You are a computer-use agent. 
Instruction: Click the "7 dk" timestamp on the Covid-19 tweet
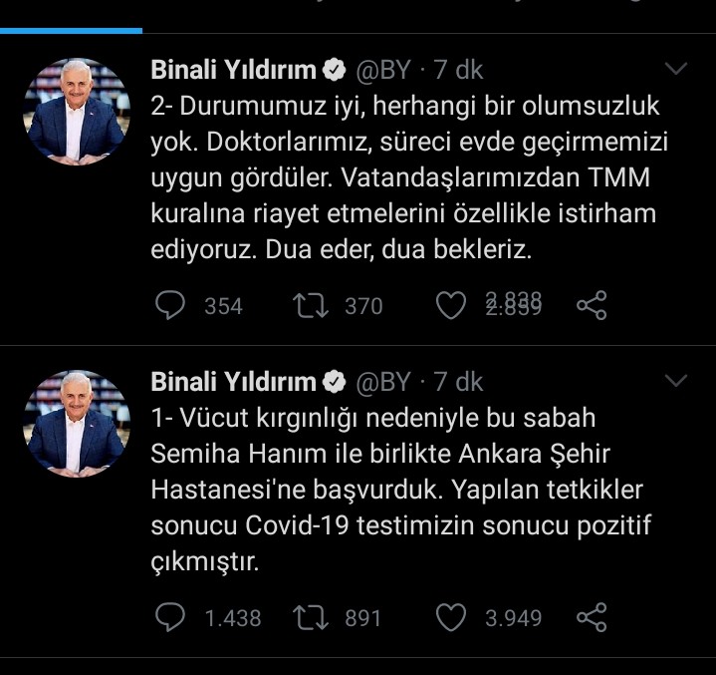tap(458, 382)
